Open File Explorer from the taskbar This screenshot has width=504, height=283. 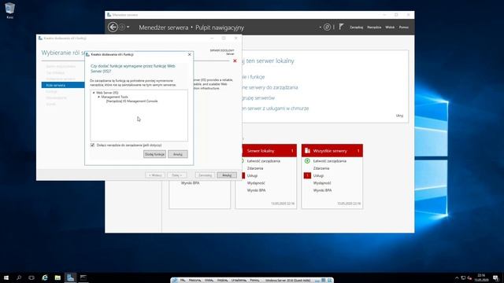57,277
